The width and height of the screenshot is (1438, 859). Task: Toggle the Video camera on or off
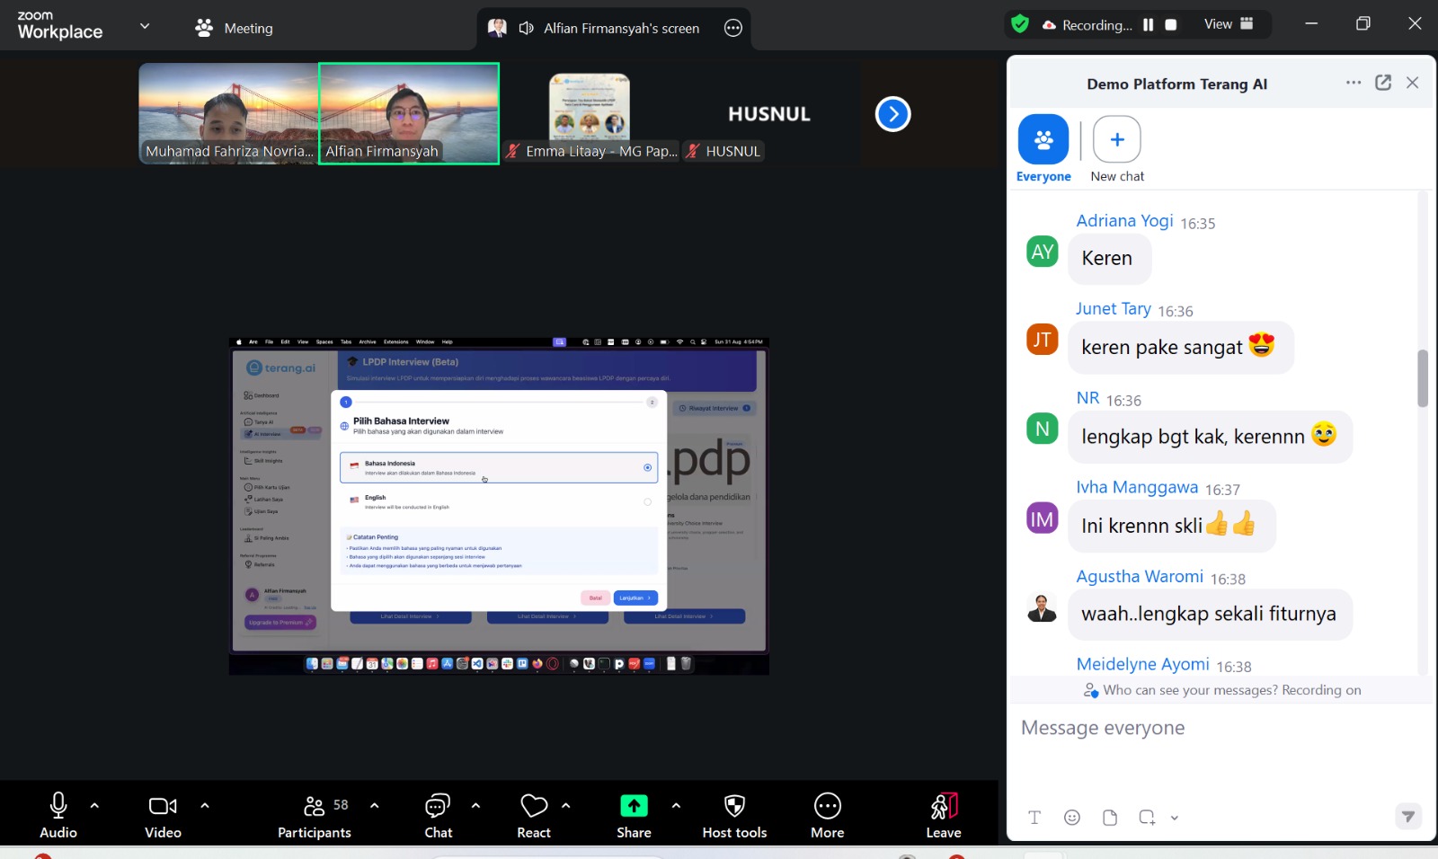tap(163, 815)
